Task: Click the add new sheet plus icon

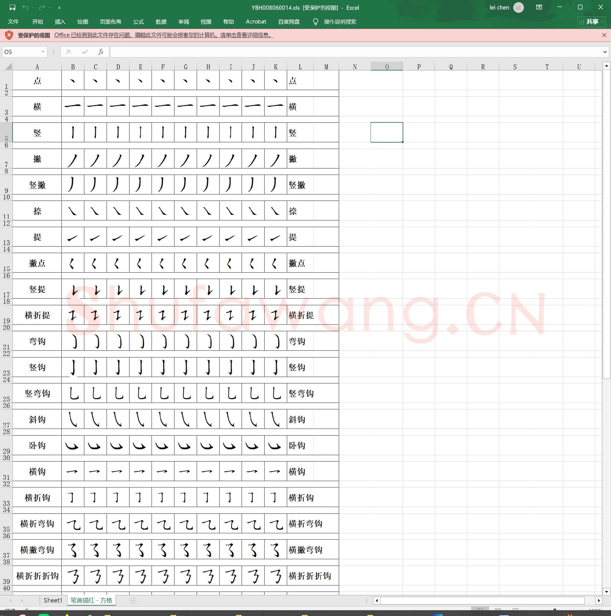Action: [133, 600]
